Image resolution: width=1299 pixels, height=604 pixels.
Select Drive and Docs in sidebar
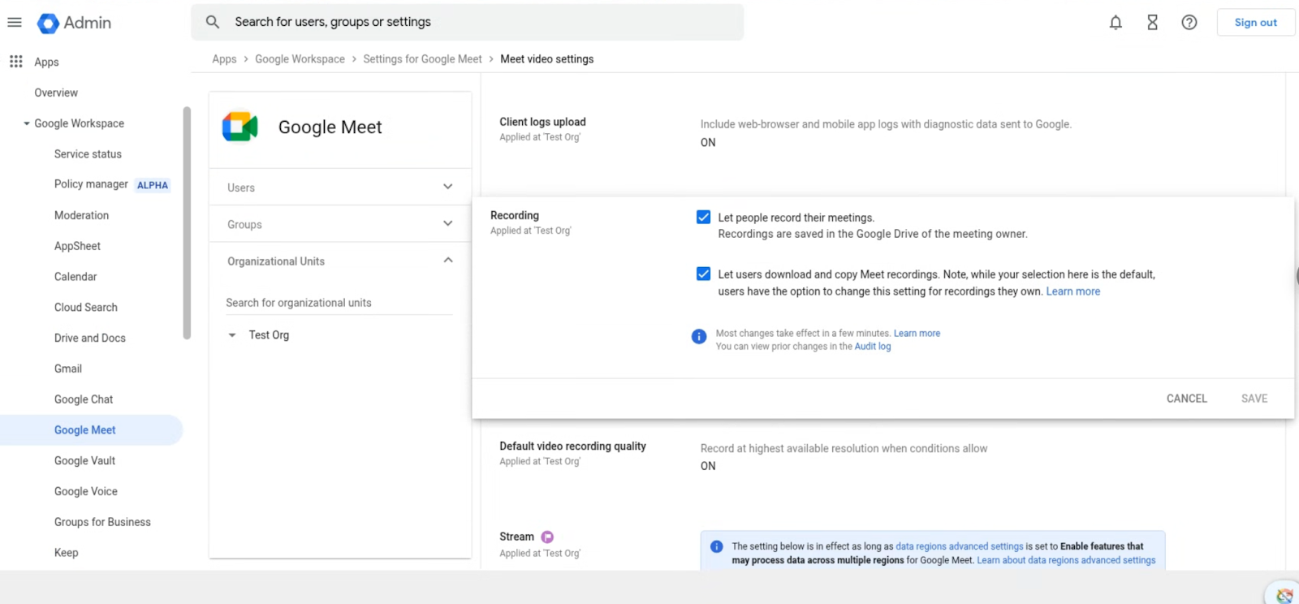[89, 338]
